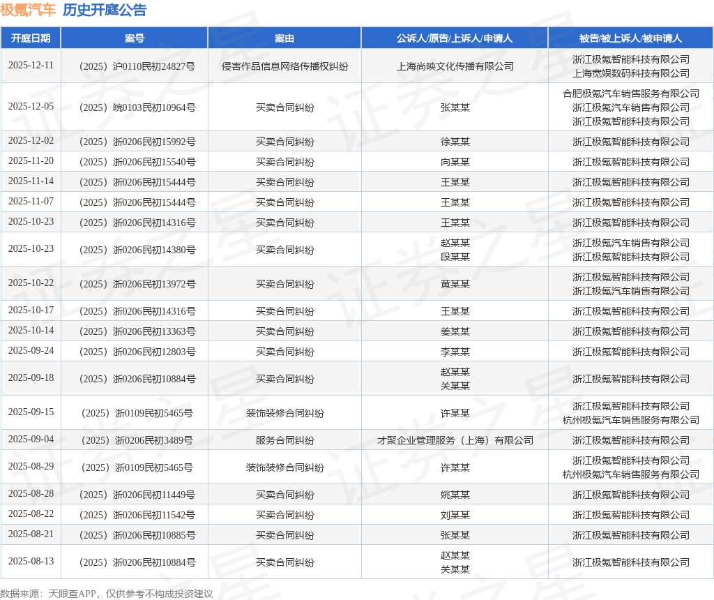The height and width of the screenshot is (600, 714).
Task: Click 装饰装修合同纠纷 in the 2025-09-15 row
Action: pyautogui.click(x=284, y=413)
